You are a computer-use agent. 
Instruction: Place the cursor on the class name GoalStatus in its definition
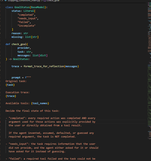click(22, 7)
